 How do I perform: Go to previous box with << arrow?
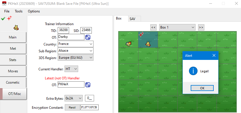pos(153,27)
